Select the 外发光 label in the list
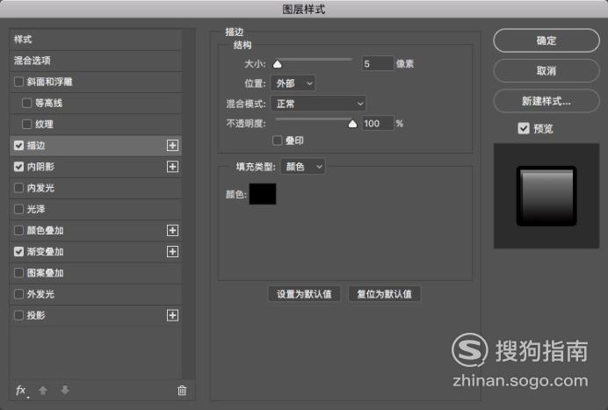The width and height of the screenshot is (608, 410). coord(40,294)
